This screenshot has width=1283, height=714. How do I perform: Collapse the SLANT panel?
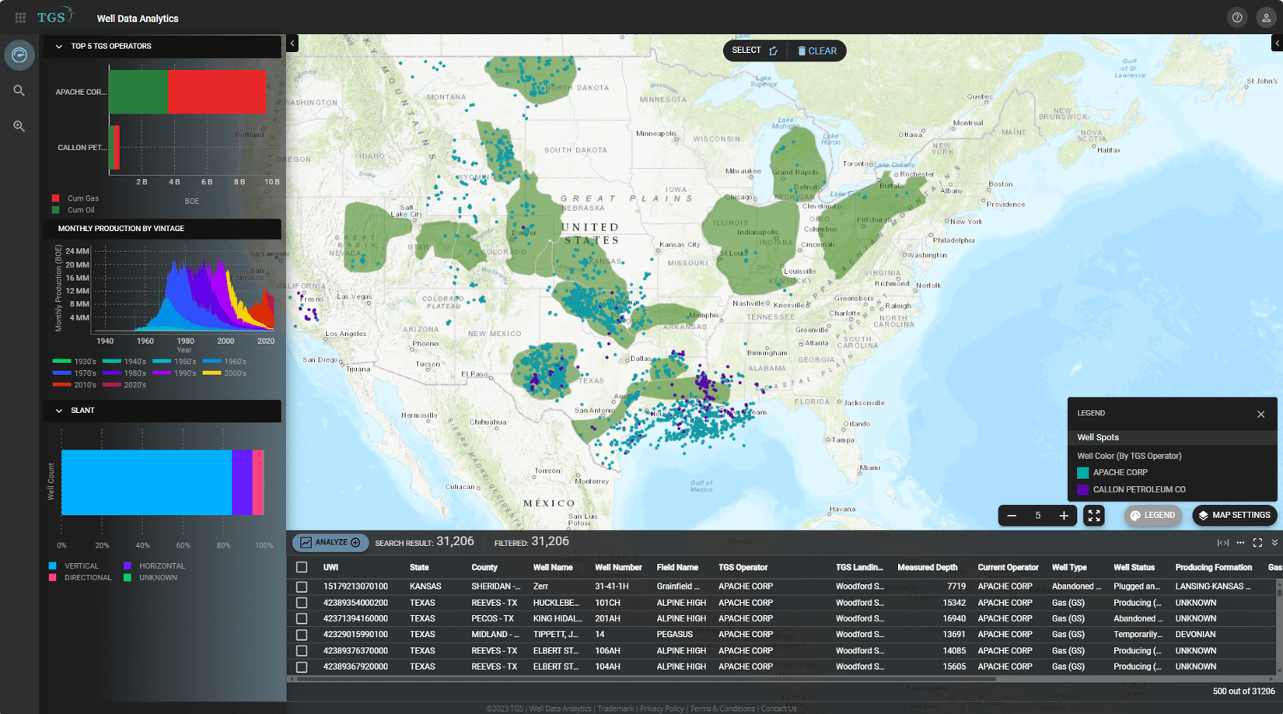tap(58, 410)
